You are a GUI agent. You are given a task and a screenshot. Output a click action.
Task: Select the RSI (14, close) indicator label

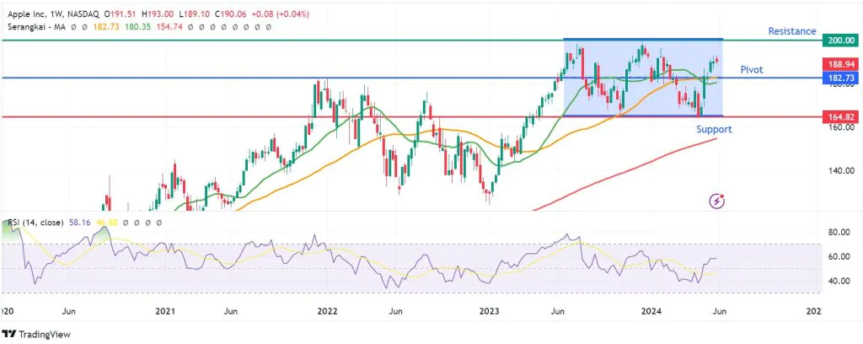pyautogui.click(x=37, y=223)
